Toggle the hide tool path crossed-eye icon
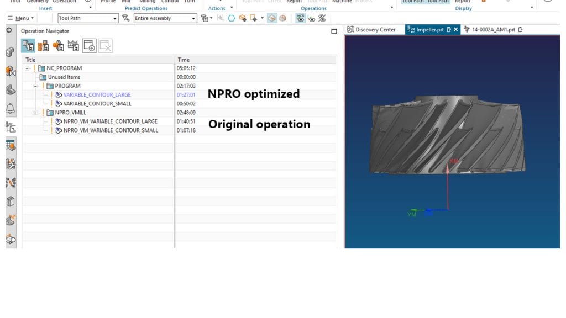566x318 pixels. tap(321, 18)
